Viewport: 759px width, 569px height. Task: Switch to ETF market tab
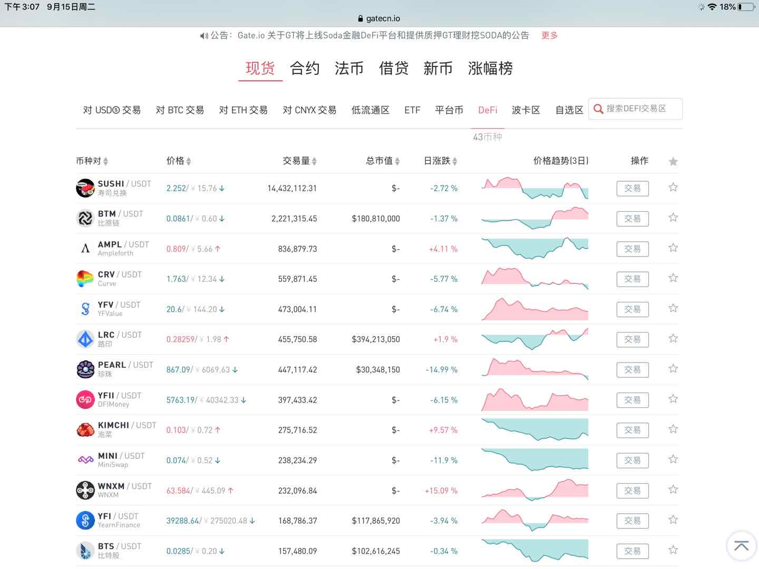click(x=412, y=110)
